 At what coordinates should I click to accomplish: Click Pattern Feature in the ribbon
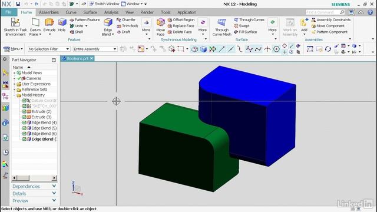point(85,19)
